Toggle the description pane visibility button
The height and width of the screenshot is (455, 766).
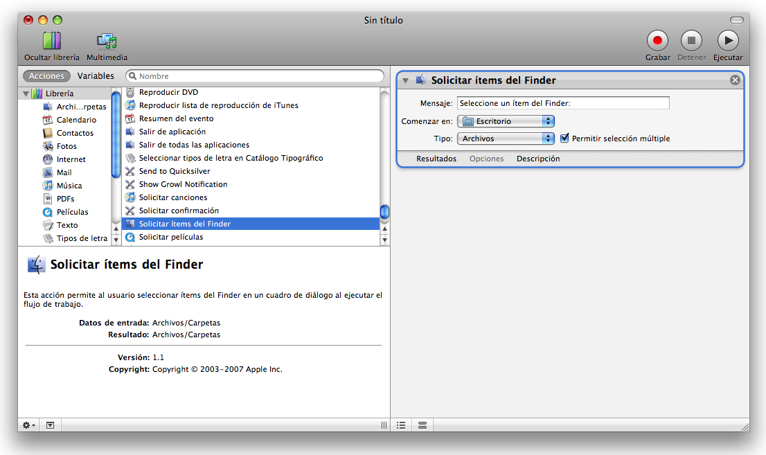pyautogui.click(x=51, y=425)
